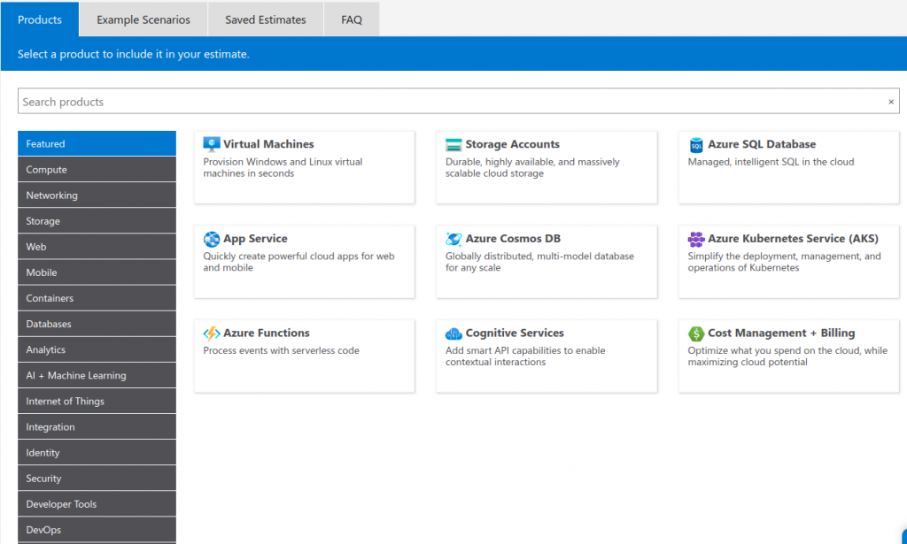Add Azure Kubernetes Service (AKS) title
907x544 pixels.
click(x=793, y=239)
